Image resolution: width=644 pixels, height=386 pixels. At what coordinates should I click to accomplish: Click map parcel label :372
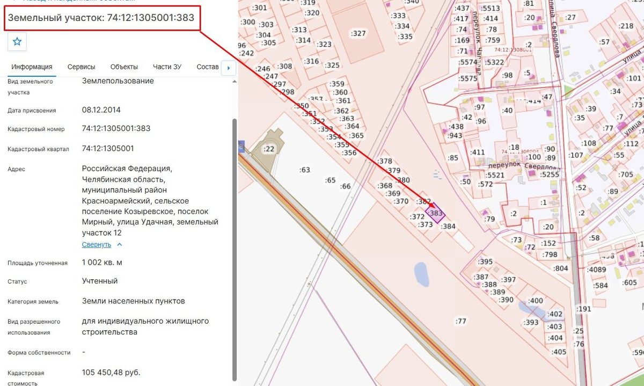click(x=418, y=217)
